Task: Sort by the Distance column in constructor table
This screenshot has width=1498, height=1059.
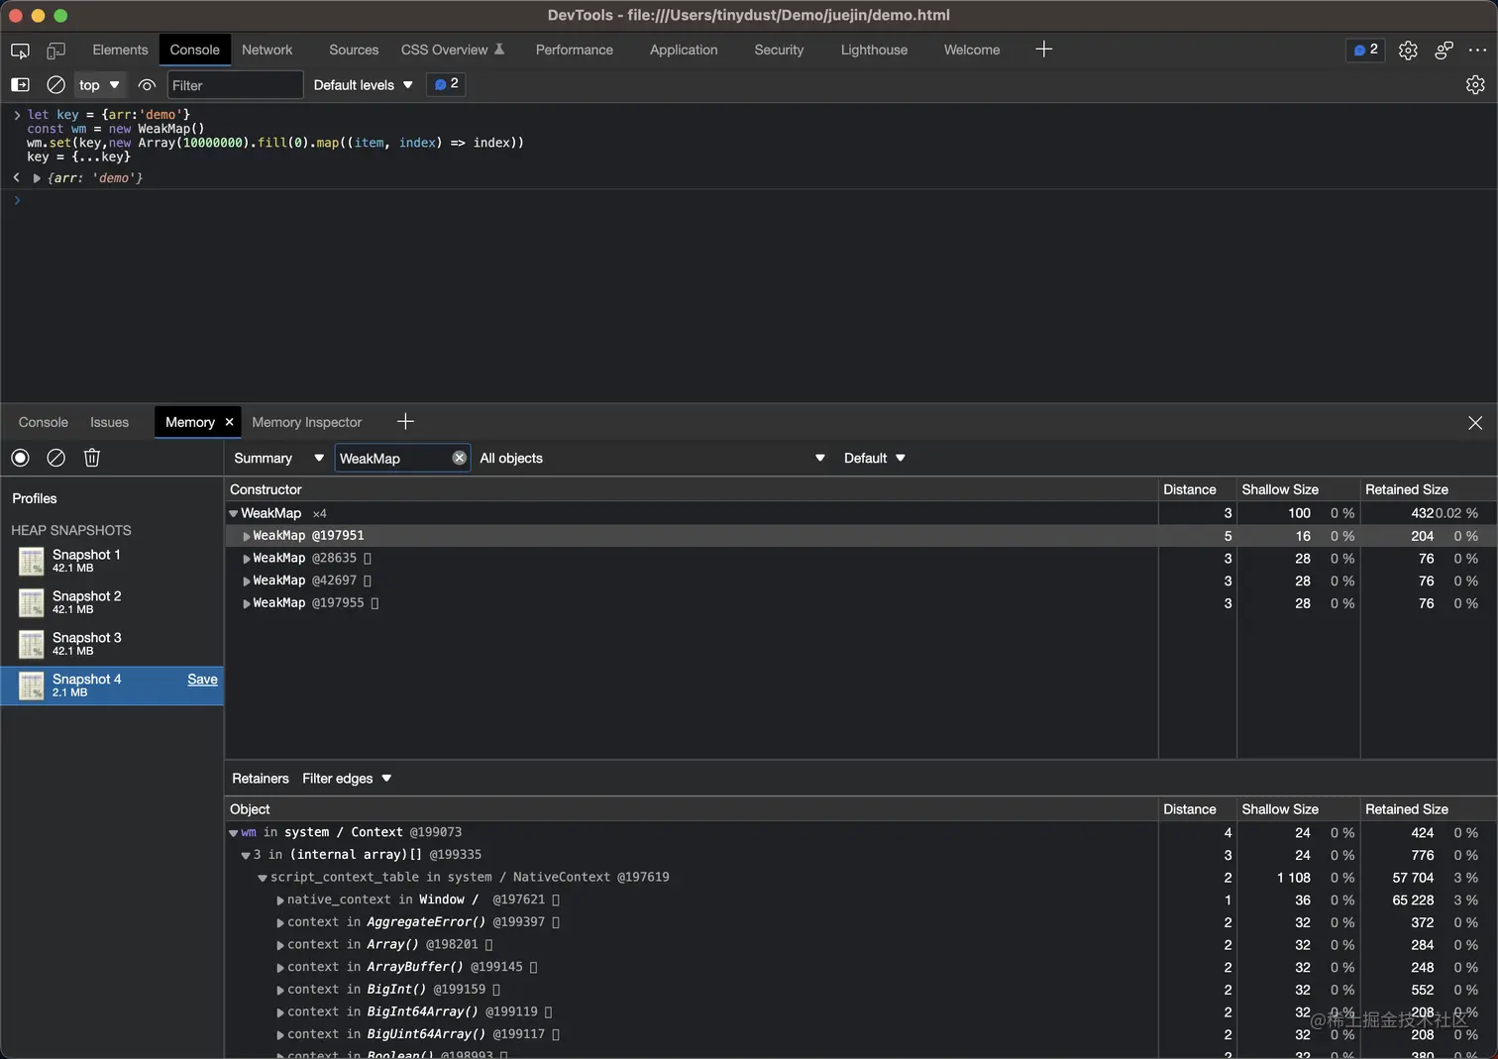Action: click(x=1197, y=489)
